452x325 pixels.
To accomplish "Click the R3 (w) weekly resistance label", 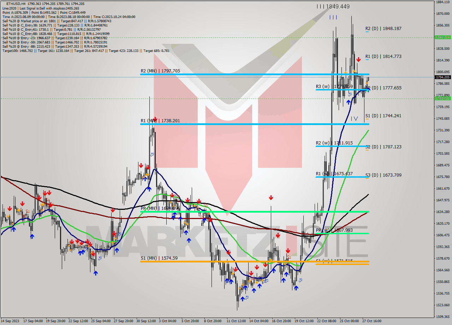I will coord(334,86).
